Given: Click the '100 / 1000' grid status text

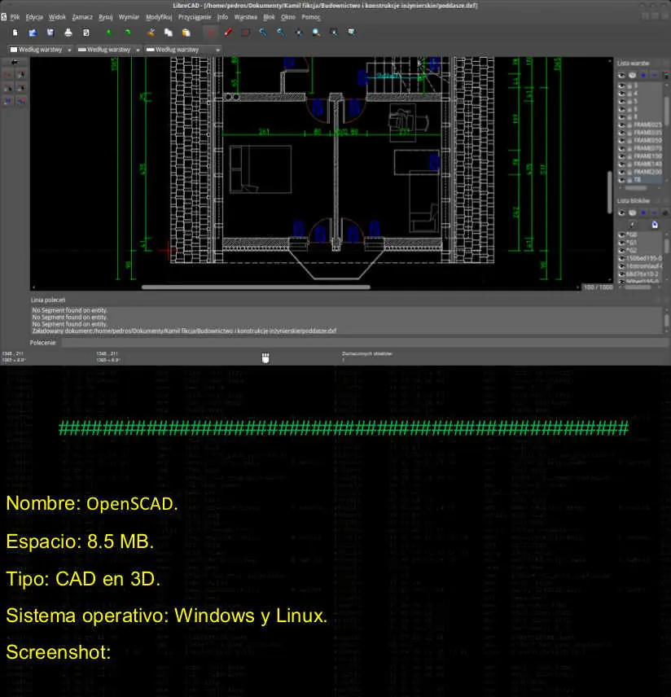Looking at the screenshot, I should click(x=598, y=287).
